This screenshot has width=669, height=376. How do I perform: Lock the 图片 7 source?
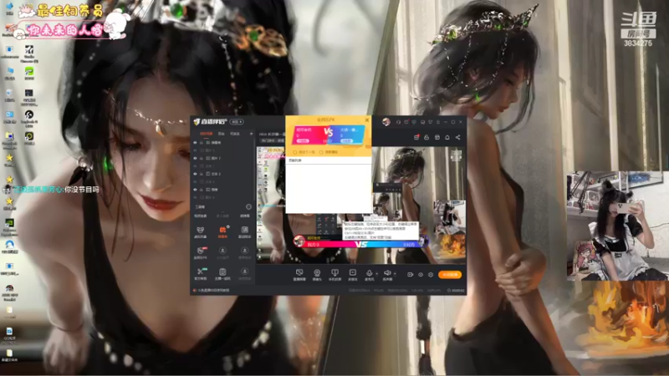click(x=202, y=158)
